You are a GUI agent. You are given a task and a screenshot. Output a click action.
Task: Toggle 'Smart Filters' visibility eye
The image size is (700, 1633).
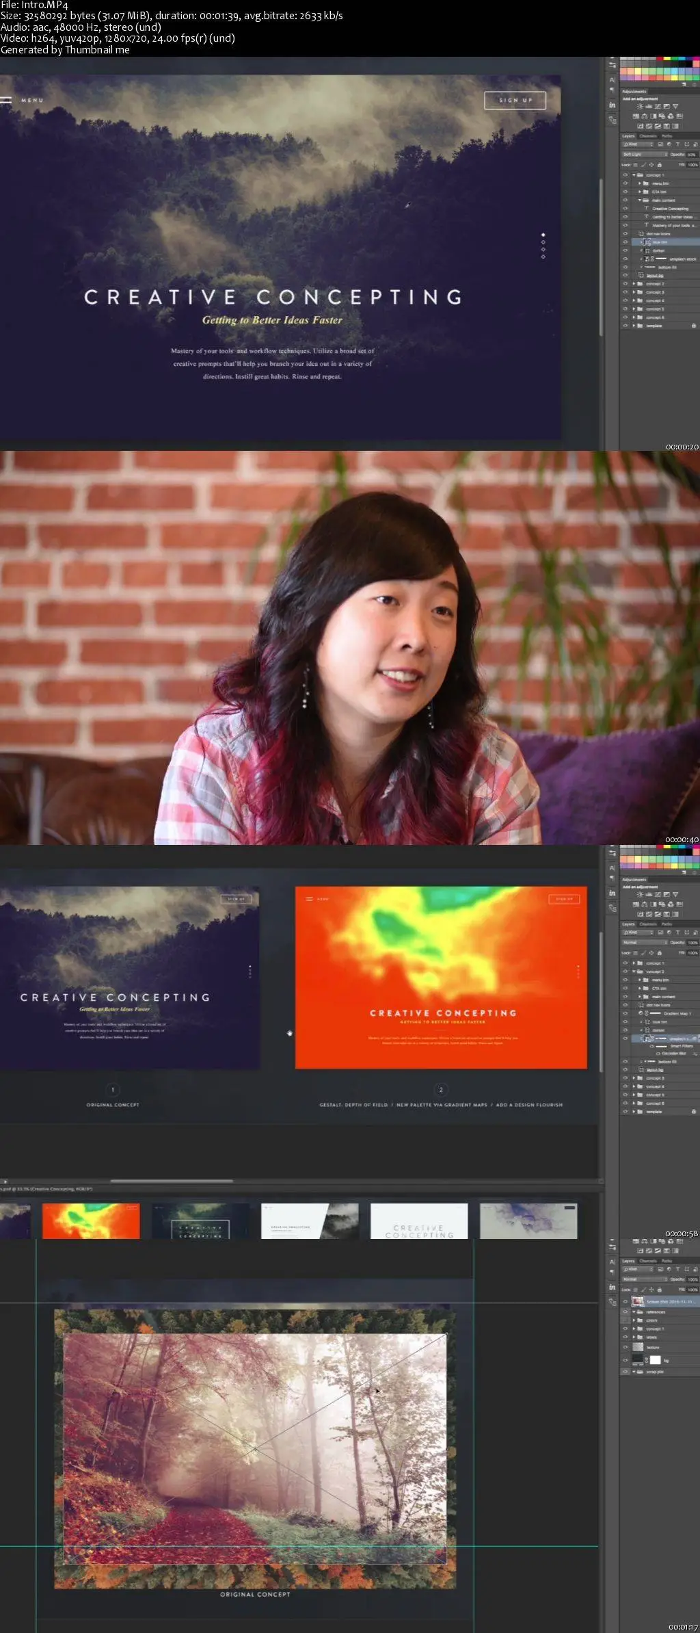coord(652,1046)
